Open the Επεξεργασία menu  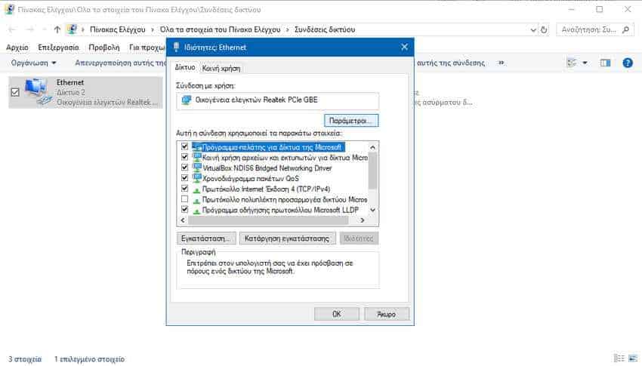click(58, 48)
